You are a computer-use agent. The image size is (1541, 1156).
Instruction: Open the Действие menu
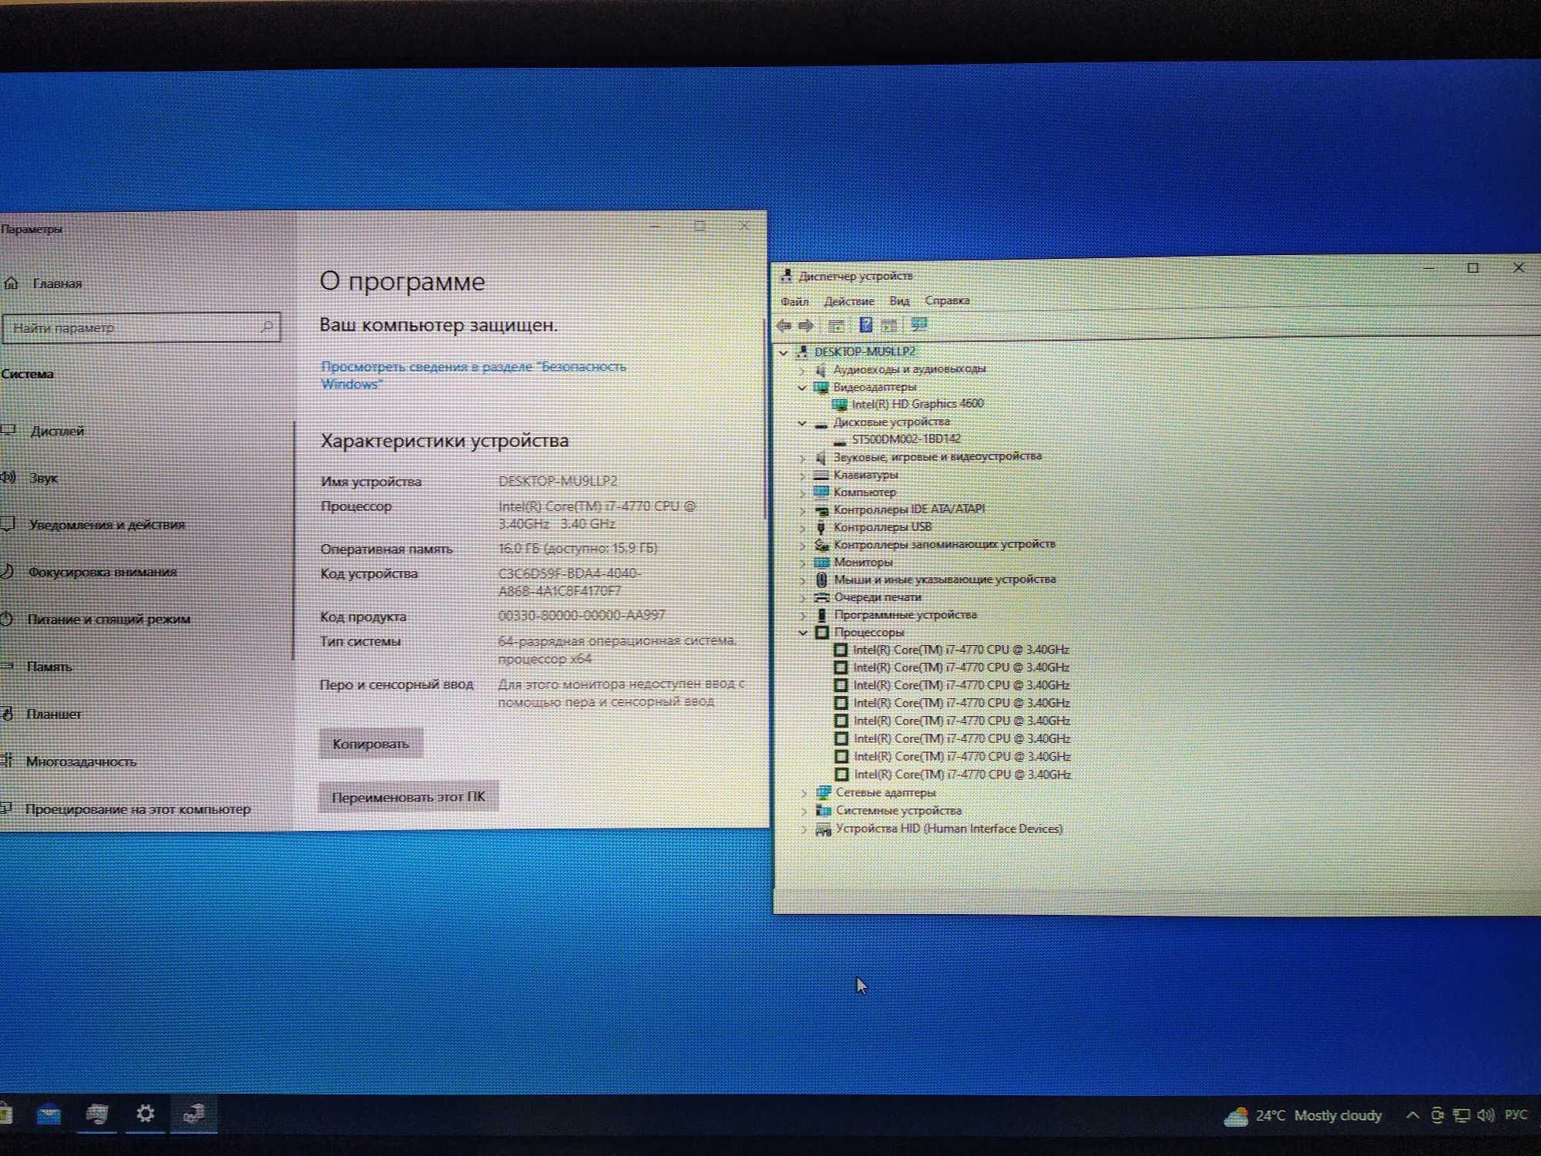[849, 301]
